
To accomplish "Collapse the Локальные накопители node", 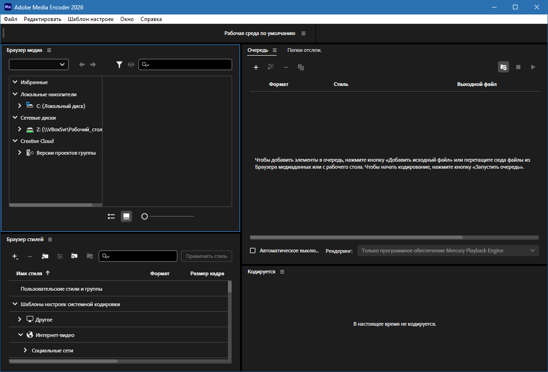I will (x=15, y=94).
